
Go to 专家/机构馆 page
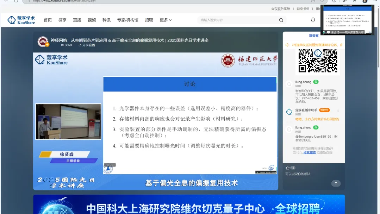(x=127, y=20)
